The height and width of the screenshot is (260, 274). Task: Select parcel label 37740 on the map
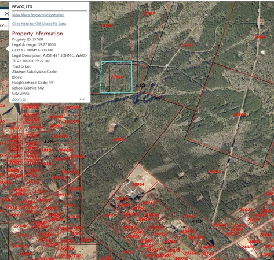(21, 226)
